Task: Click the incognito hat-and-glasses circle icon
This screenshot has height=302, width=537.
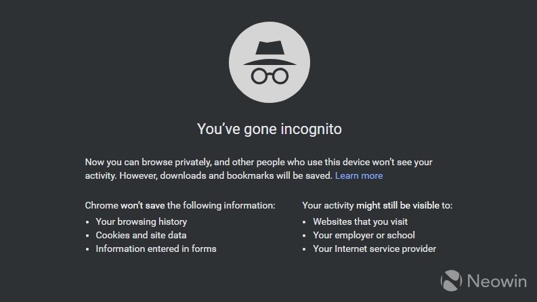Action: (x=270, y=62)
